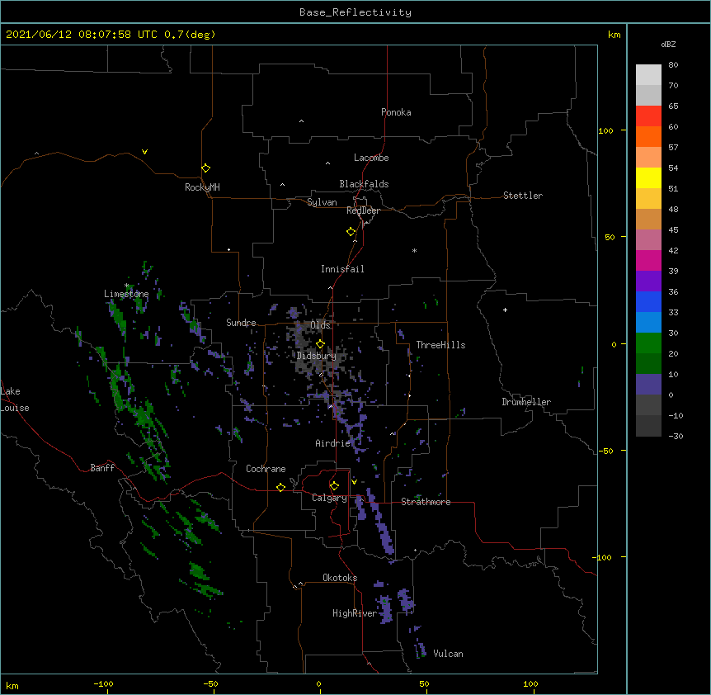711x695 pixels.
Task: Click the timestamp 2021/06/12 08:07:58 UTC
Action: [82, 35]
